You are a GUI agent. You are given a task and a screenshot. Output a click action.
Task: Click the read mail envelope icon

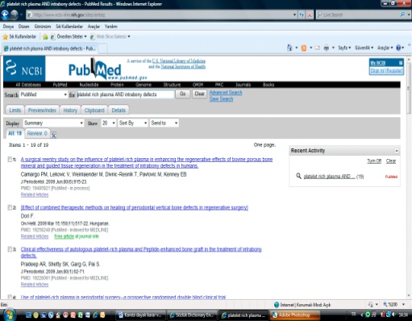click(318, 48)
